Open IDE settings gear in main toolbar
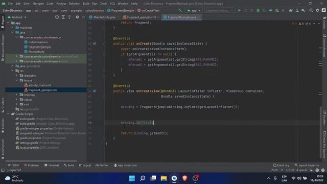Viewport: 327px width, 184px height. pos(317,10)
